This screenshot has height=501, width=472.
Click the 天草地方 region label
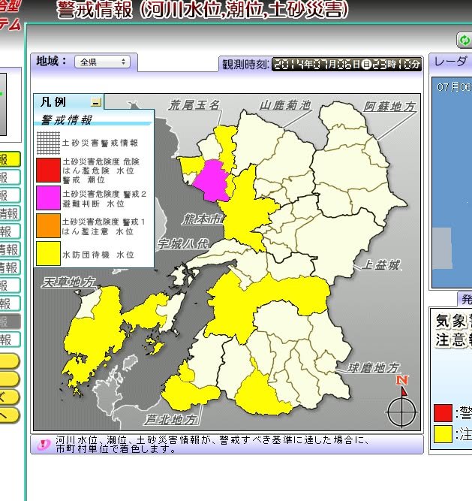69,282
